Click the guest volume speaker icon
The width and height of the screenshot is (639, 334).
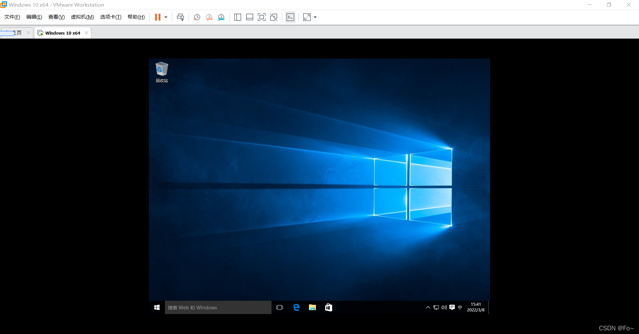coord(444,307)
